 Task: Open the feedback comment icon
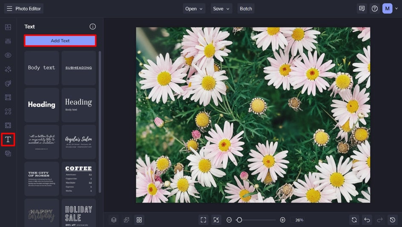pyautogui.click(x=362, y=9)
